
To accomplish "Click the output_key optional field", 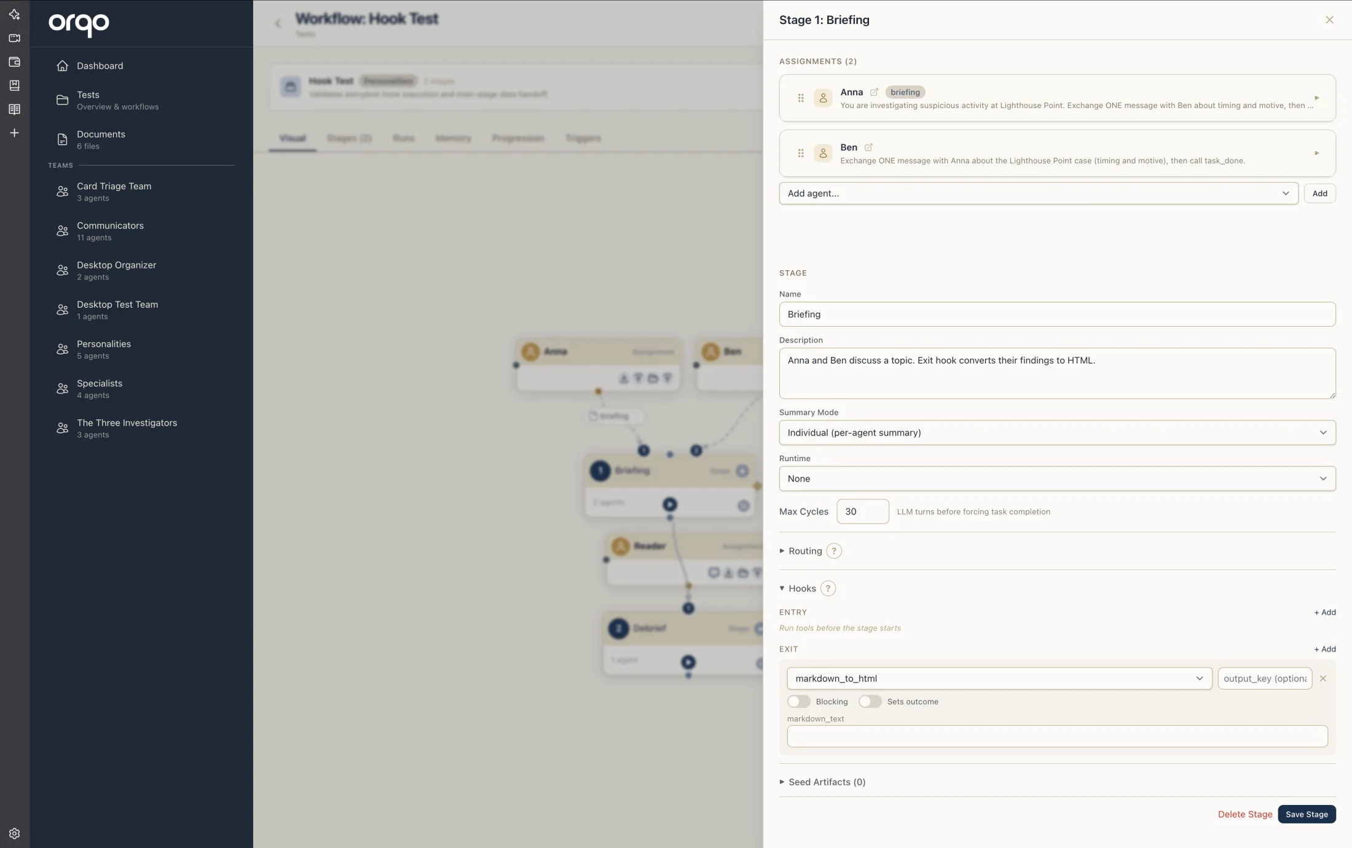I will (1265, 679).
